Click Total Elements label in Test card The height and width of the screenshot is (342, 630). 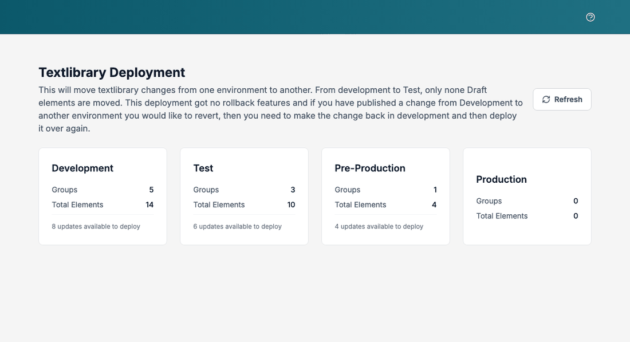point(219,205)
